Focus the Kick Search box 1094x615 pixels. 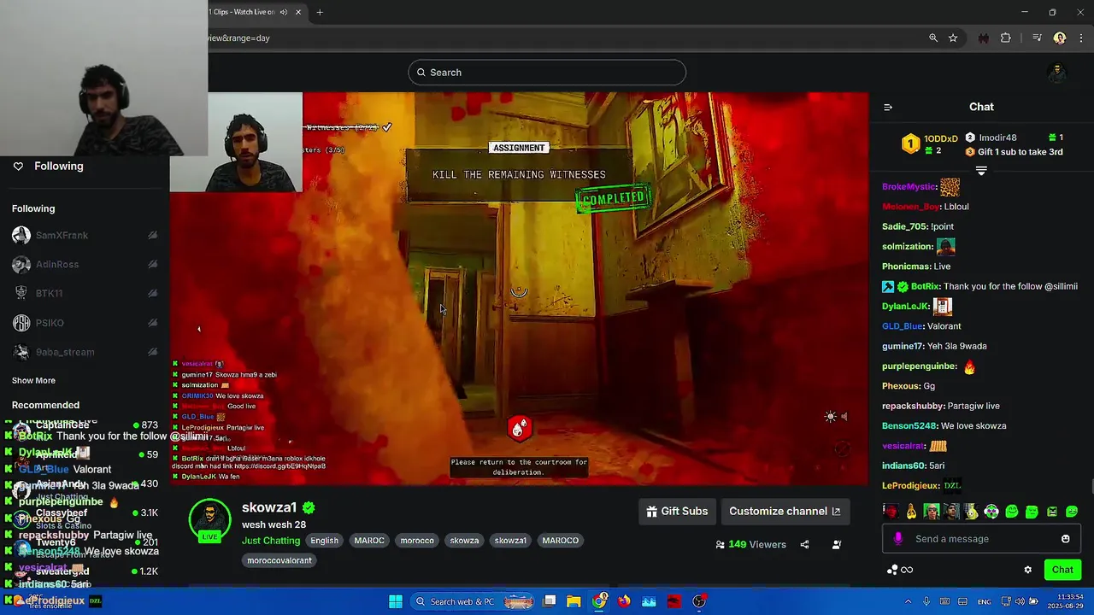(547, 73)
